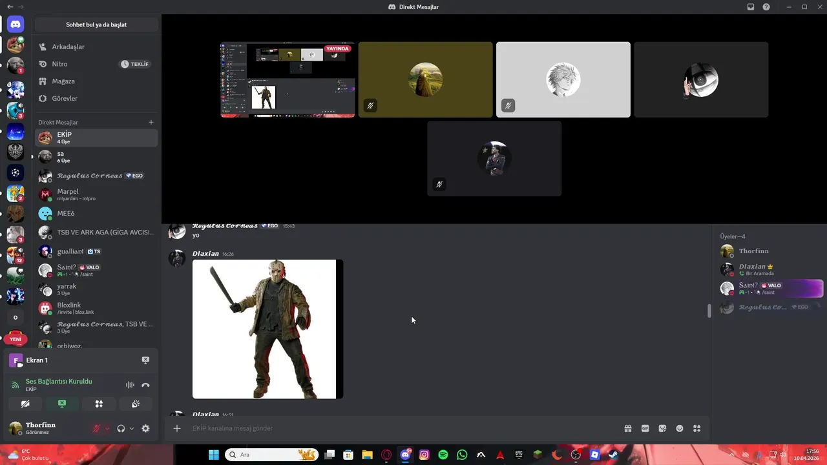Open Epic Games launcher from taskbar

[519, 455]
